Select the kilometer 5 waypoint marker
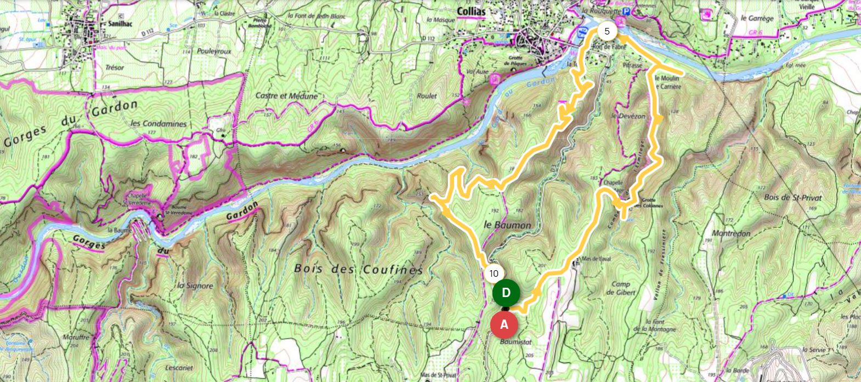861x382 pixels. [607, 31]
